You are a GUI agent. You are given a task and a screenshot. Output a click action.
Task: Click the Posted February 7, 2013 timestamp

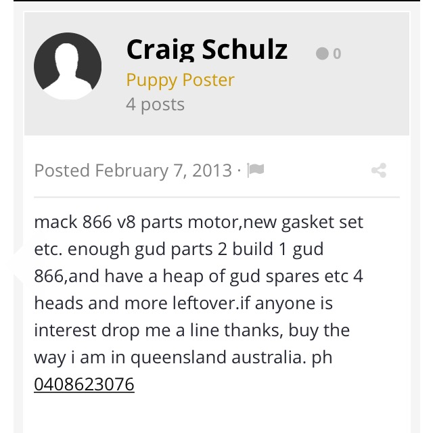(133, 170)
